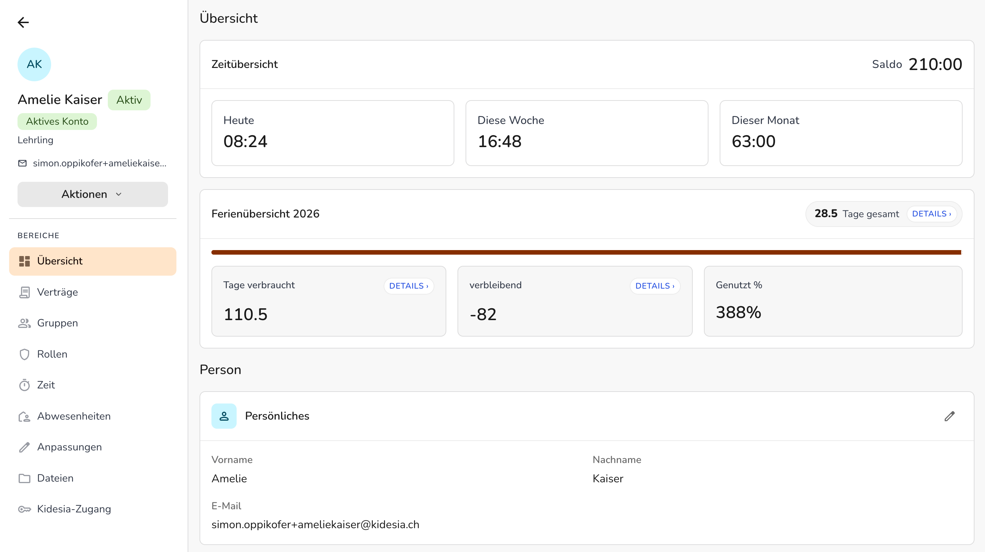Expand the Aktionen dropdown

pyautogui.click(x=92, y=194)
